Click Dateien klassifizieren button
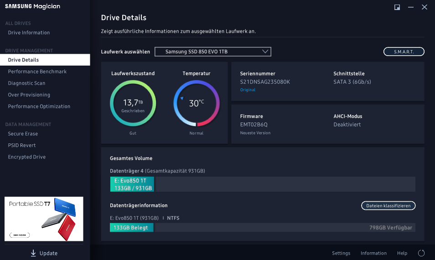Image resolution: width=435 pixels, height=260 pixels. [x=388, y=206]
